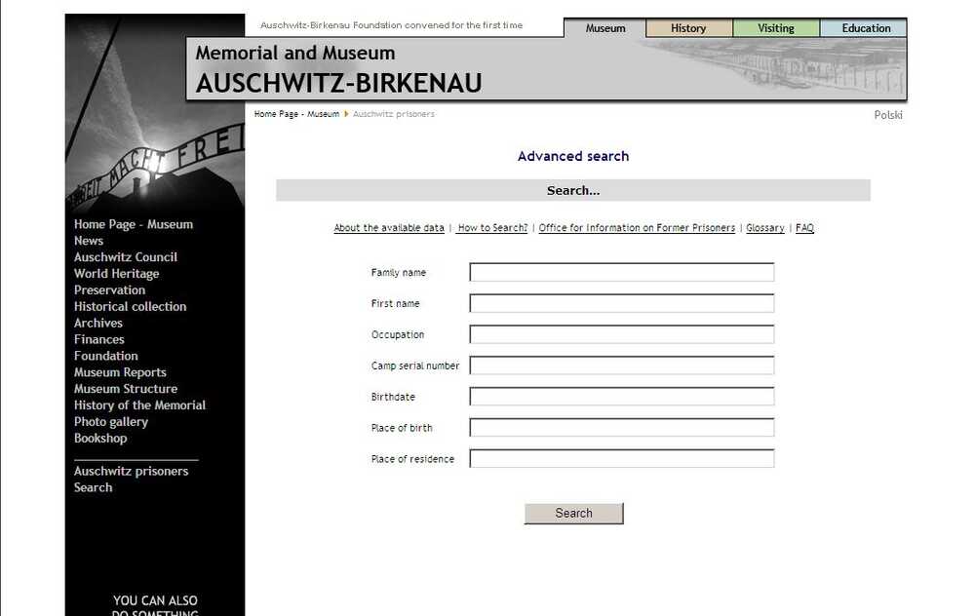Click the Place of residence label
This screenshot has width=975, height=616.
pyautogui.click(x=412, y=459)
